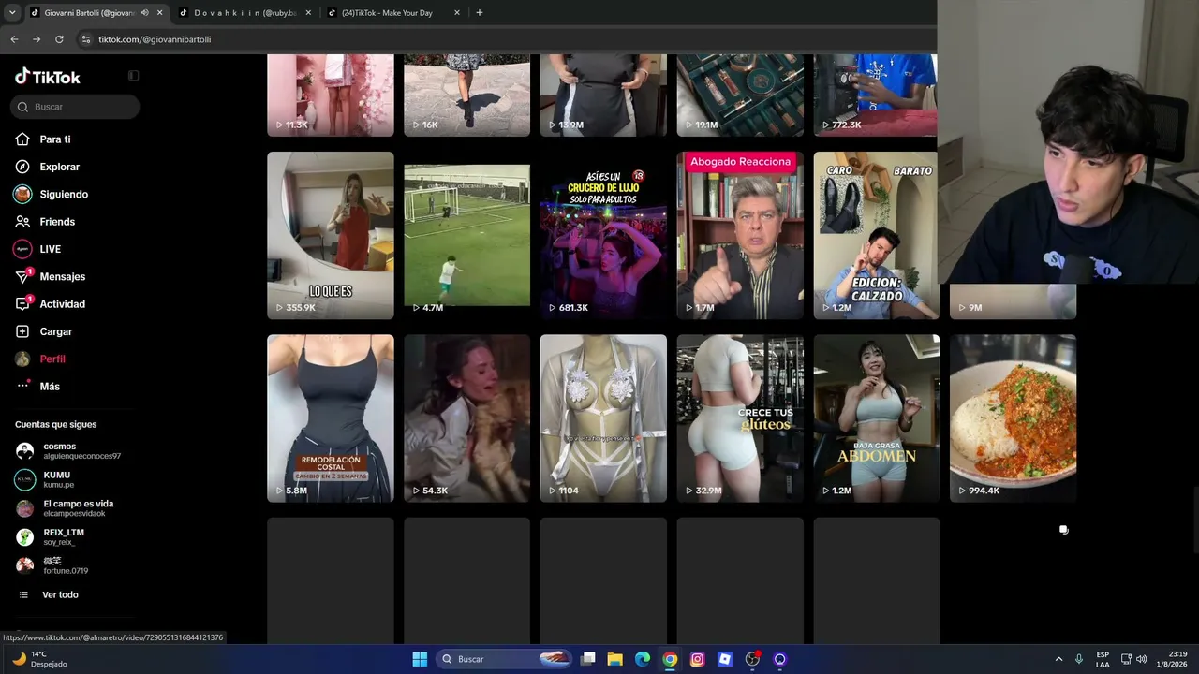1199x674 pixels.
Task: View site information for tiktok.com
Action: (86, 39)
